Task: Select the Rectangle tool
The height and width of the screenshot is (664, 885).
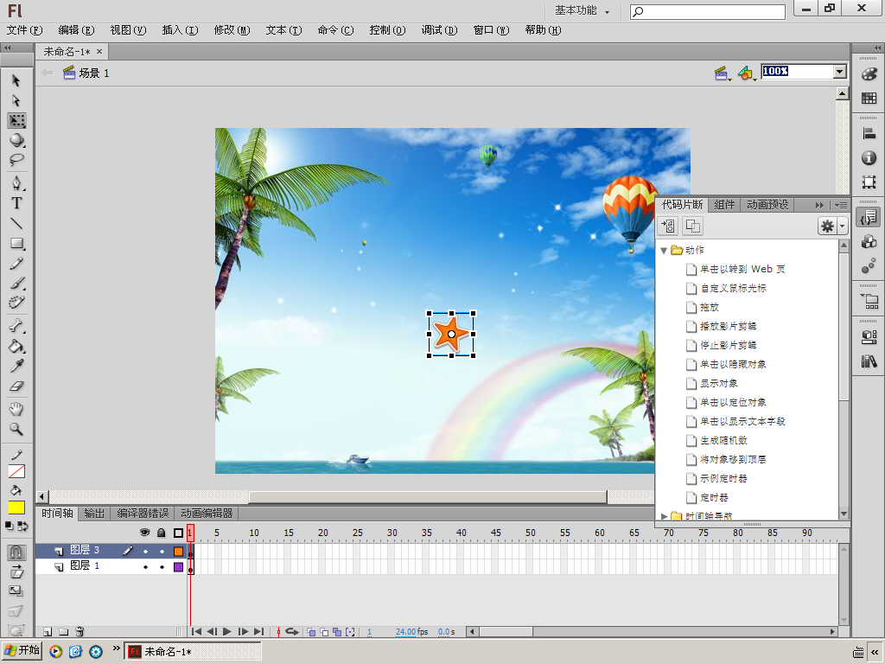Action: coord(16,243)
